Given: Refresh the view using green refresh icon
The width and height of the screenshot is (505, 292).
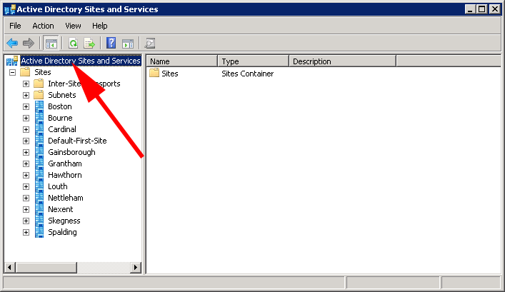Looking at the screenshot, I should pyautogui.click(x=74, y=43).
